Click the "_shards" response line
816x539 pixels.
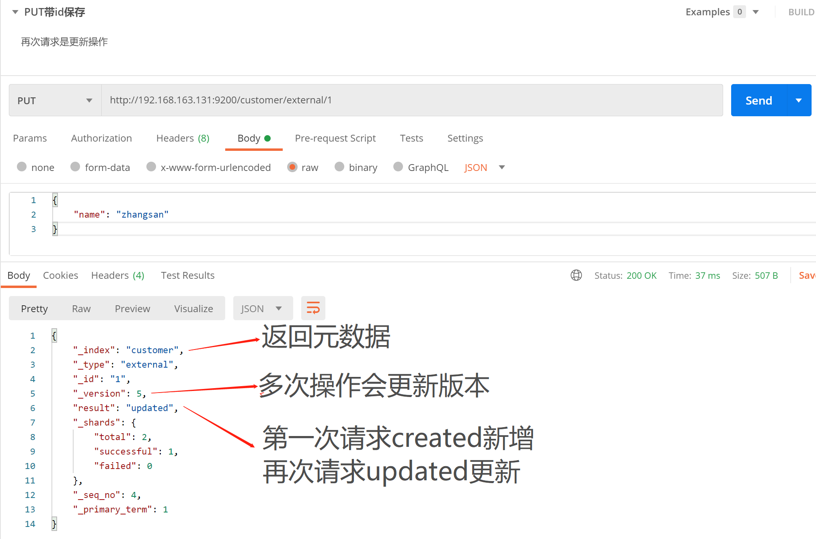coord(104,422)
